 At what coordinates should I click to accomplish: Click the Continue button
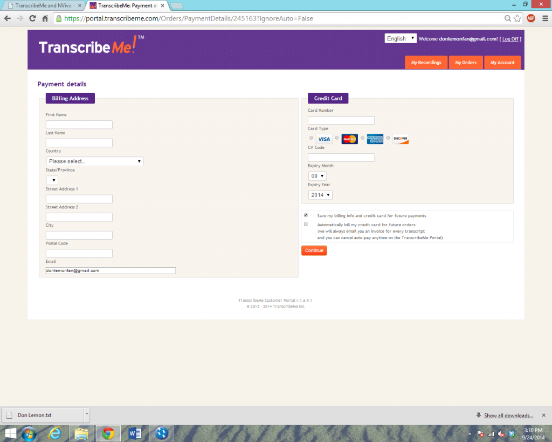click(314, 250)
